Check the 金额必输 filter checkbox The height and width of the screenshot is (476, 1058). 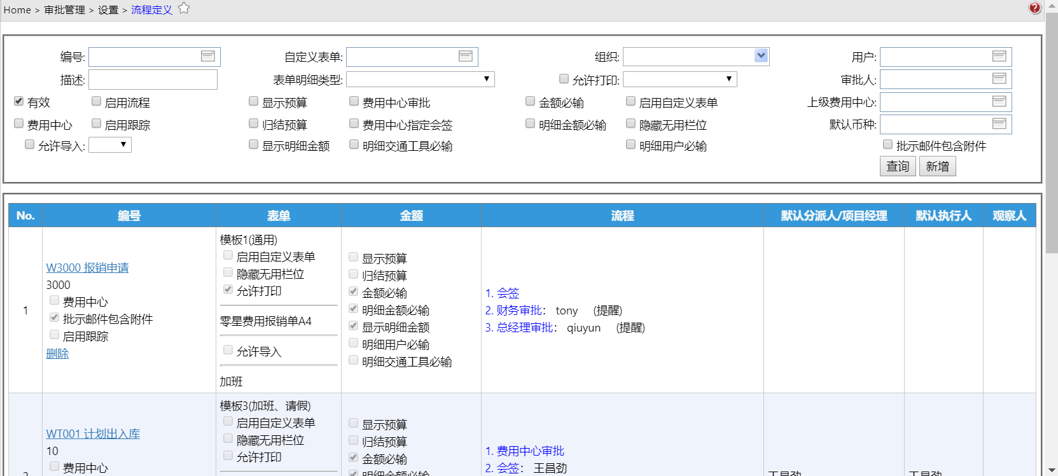(531, 101)
